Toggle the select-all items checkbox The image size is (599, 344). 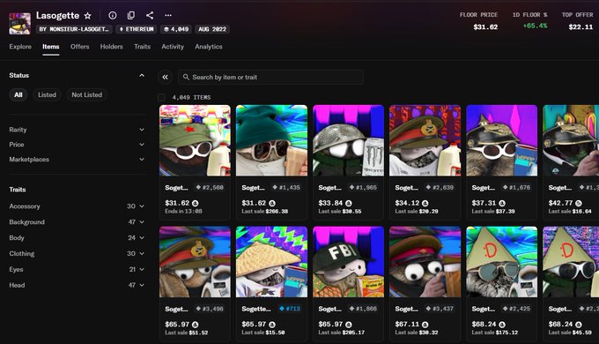(x=161, y=97)
